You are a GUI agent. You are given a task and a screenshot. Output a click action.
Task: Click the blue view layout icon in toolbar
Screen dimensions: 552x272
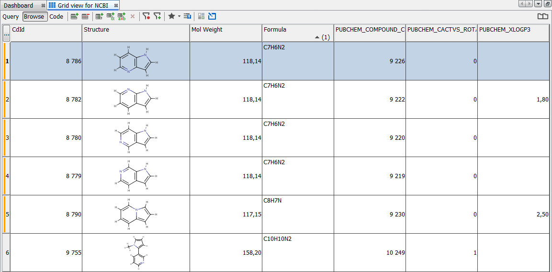tap(212, 16)
